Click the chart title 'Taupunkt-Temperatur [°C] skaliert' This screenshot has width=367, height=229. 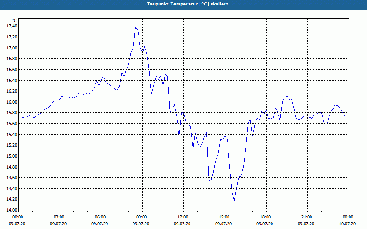tap(188, 4)
